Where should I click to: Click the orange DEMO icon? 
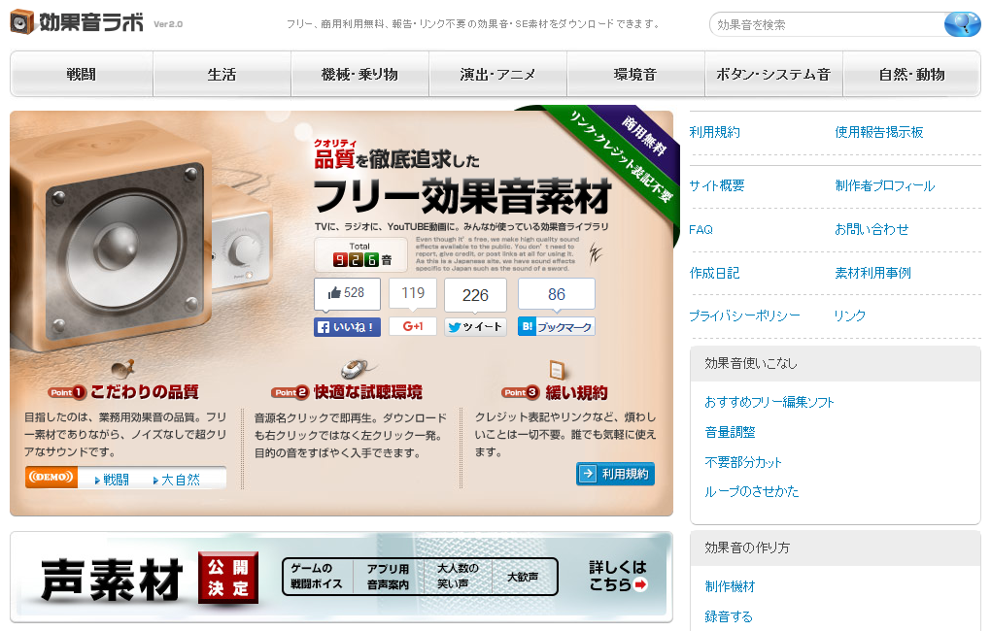(51, 477)
